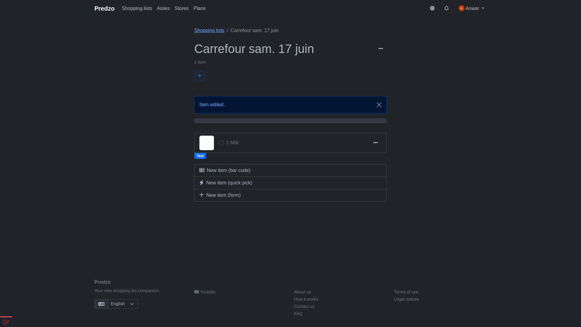The height and width of the screenshot is (327, 581).
Task: Click the shopping progress bar
Action: [290, 121]
